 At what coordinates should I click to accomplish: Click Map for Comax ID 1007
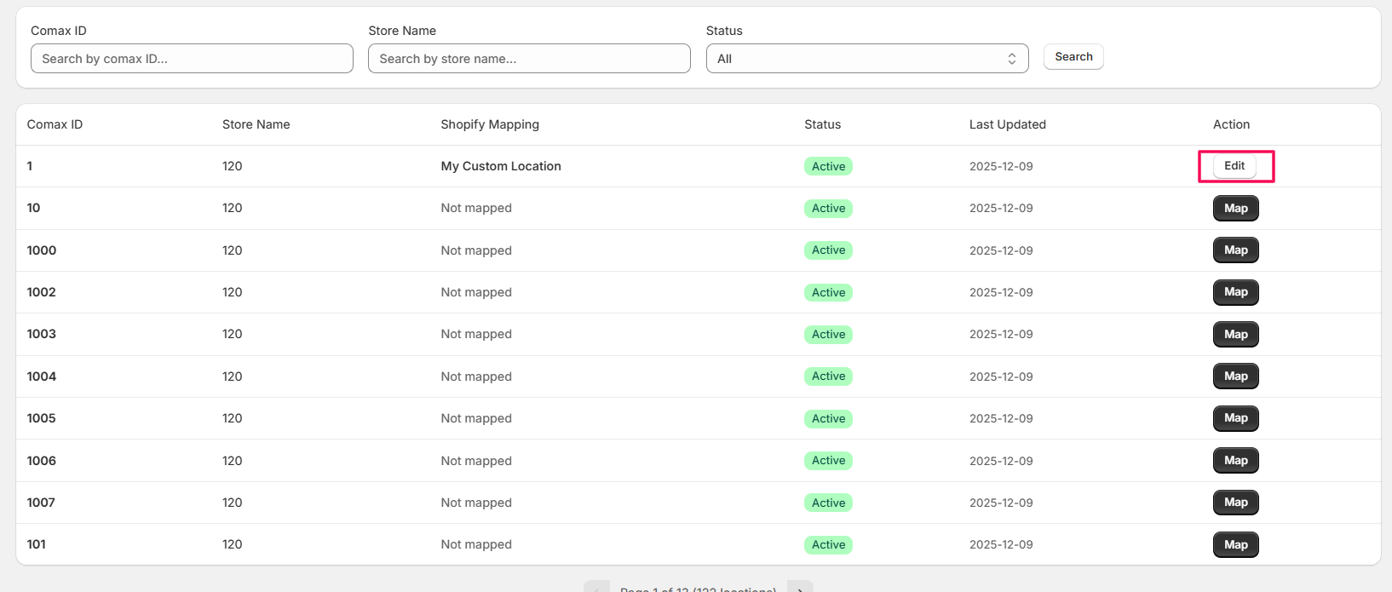click(x=1235, y=503)
